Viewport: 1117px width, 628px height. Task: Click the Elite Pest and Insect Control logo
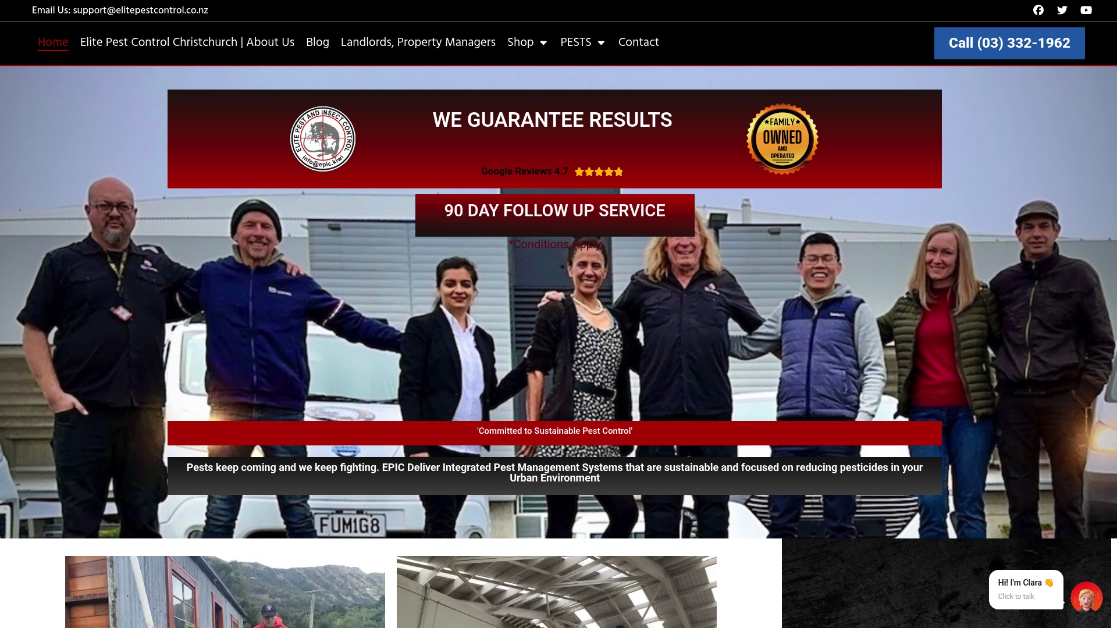pyautogui.click(x=323, y=139)
